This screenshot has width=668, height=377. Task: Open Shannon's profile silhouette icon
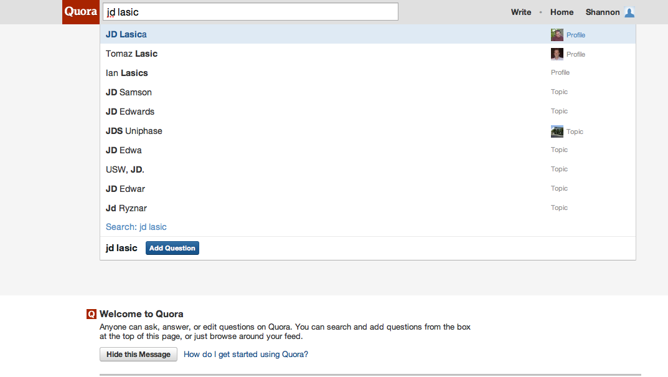click(x=629, y=12)
